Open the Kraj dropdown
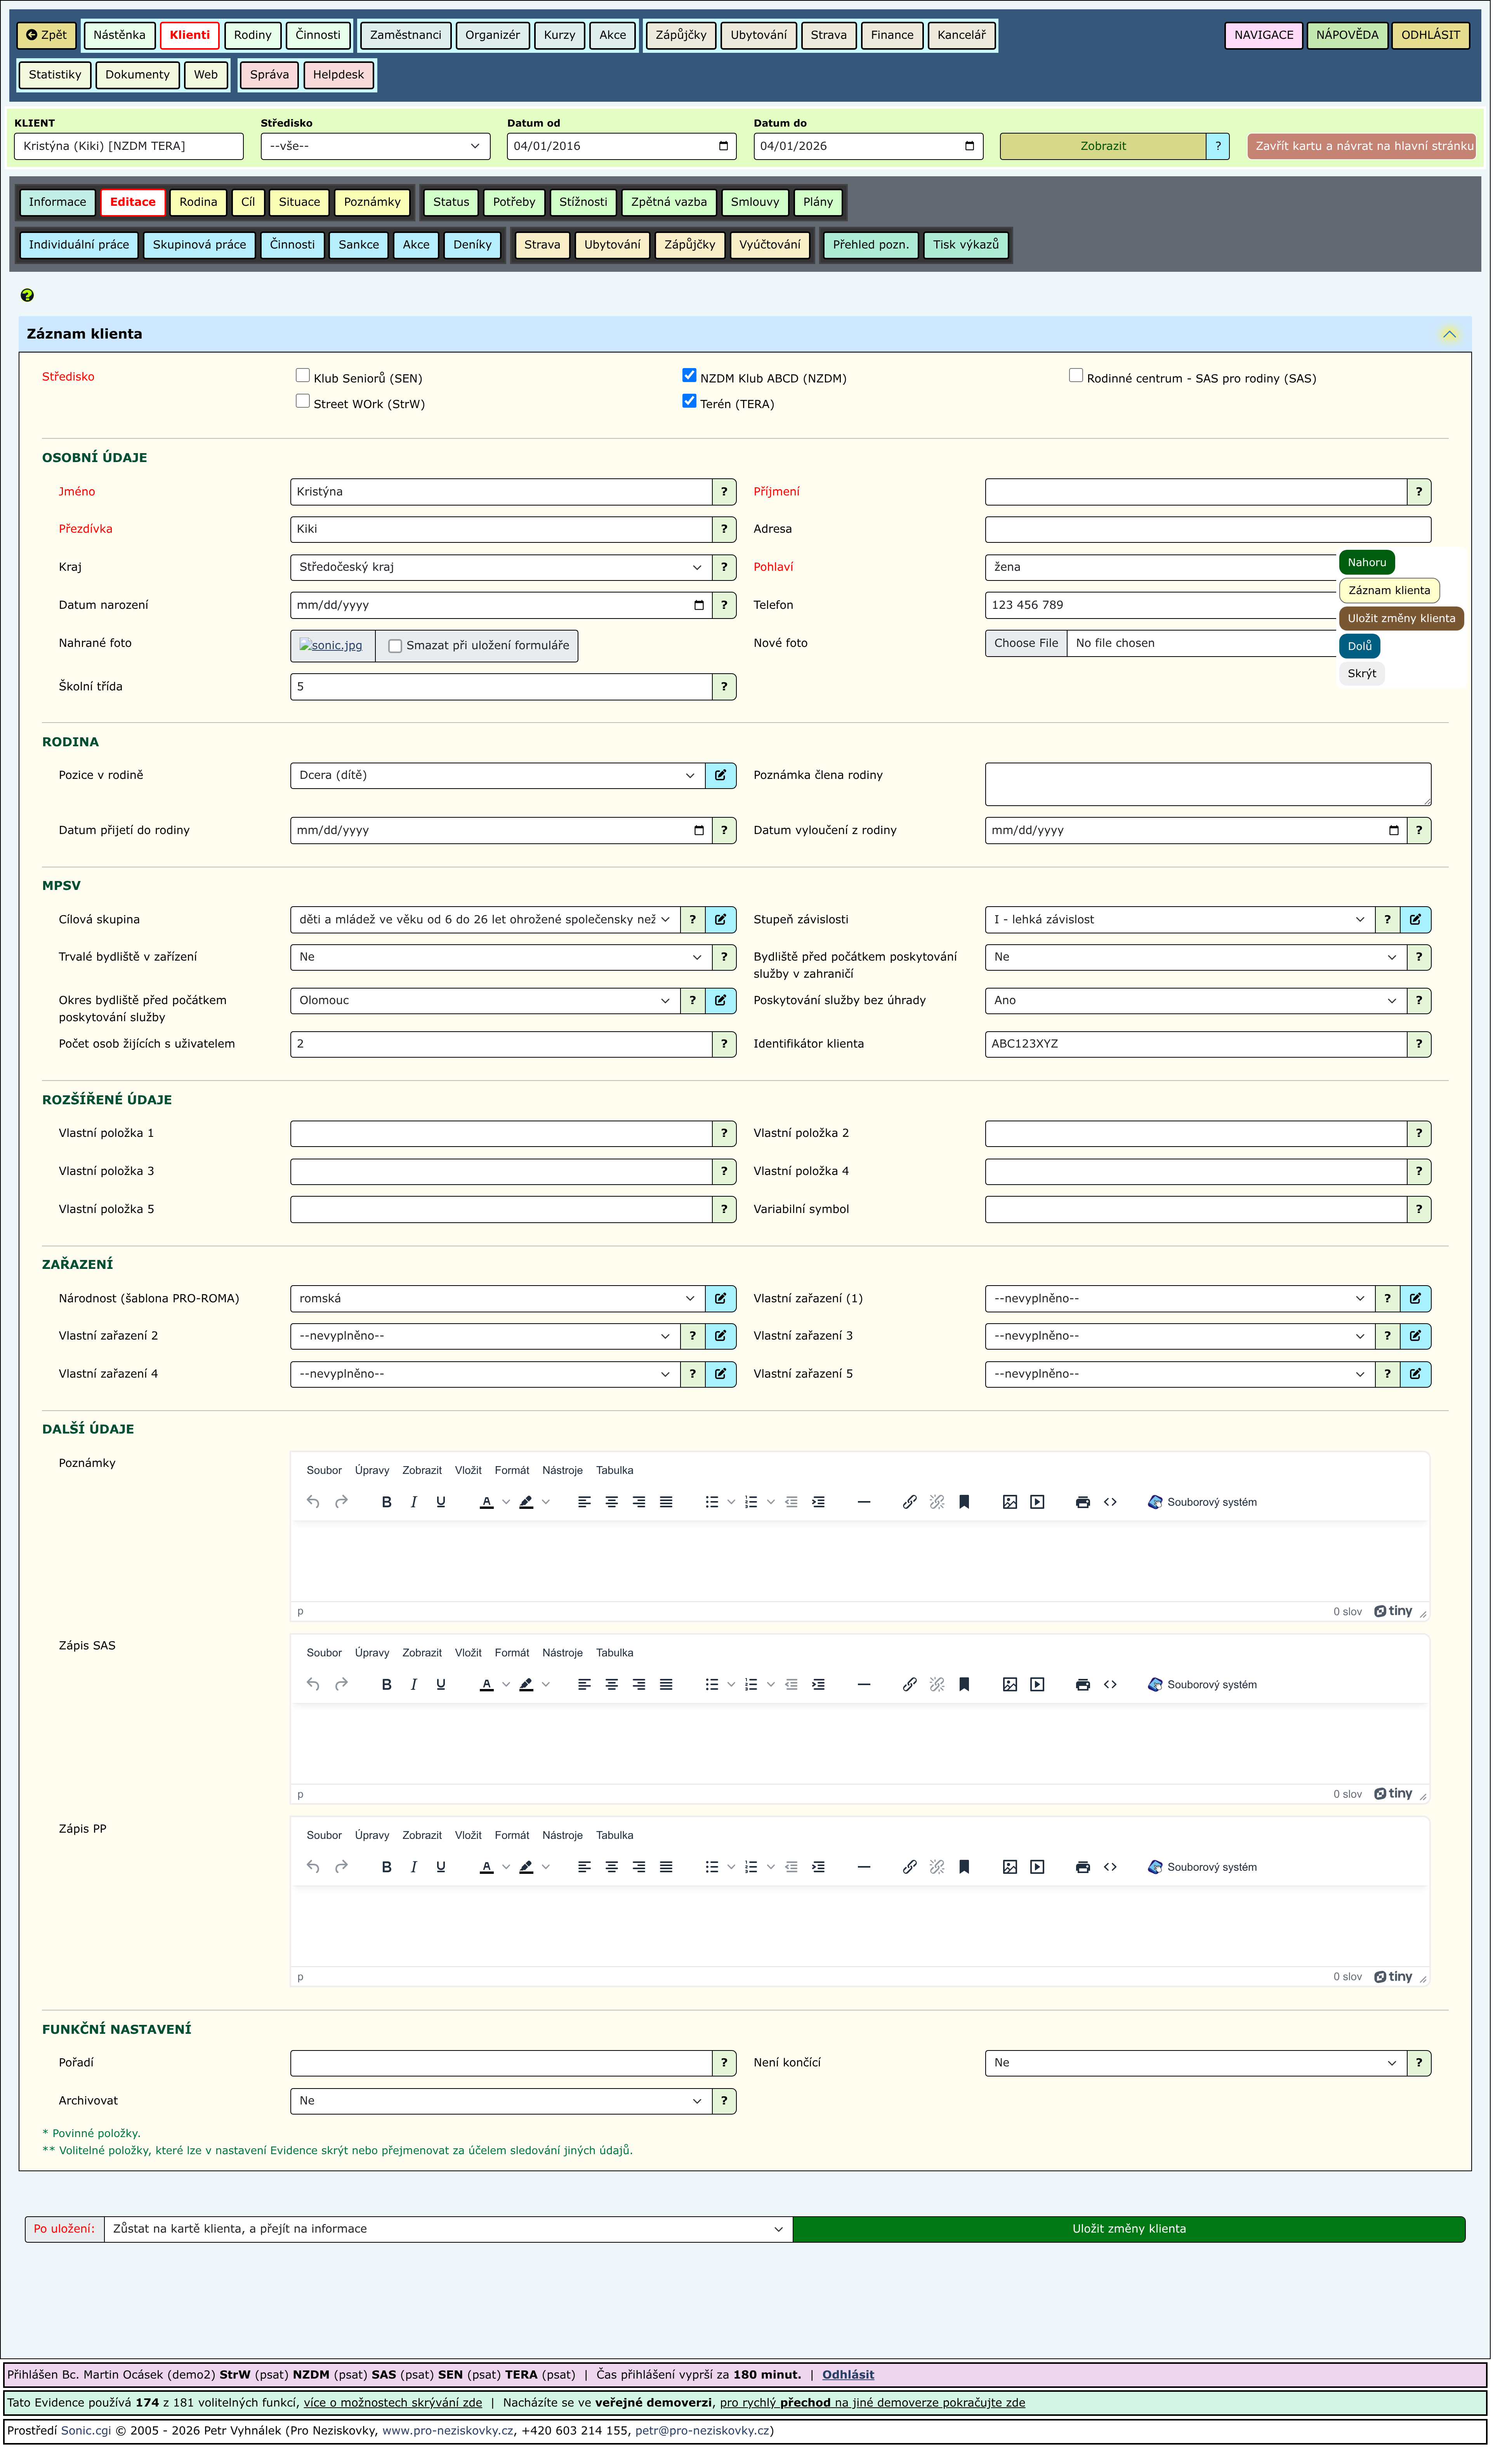The height and width of the screenshot is (2464, 1493). tap(501, 568)
